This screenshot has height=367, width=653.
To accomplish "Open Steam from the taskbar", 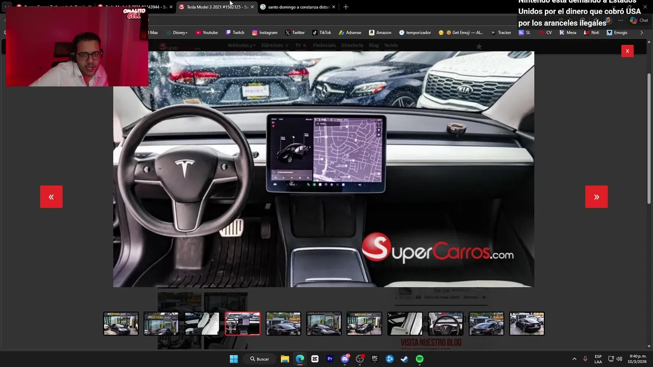I will pos(405,359).
